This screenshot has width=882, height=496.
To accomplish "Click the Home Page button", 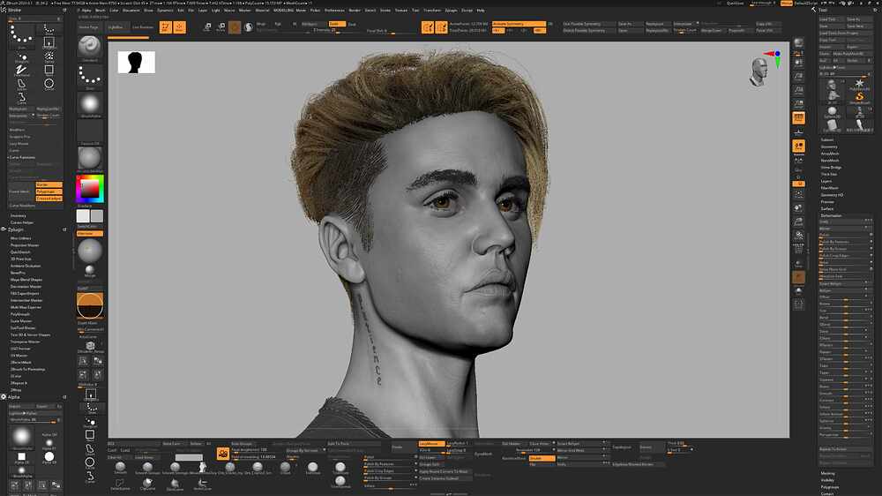I will 88,27.
